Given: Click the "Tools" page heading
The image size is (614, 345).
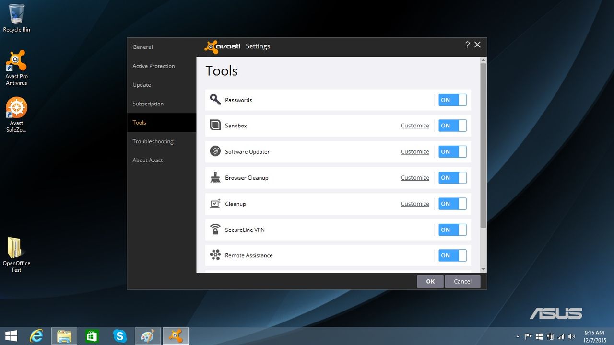Looking at the screenshot, I should pos(222,71).
